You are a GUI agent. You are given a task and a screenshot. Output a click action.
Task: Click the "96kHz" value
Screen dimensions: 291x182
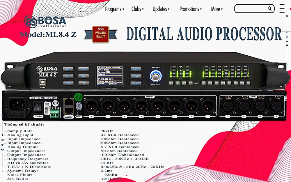coord(107,131)
